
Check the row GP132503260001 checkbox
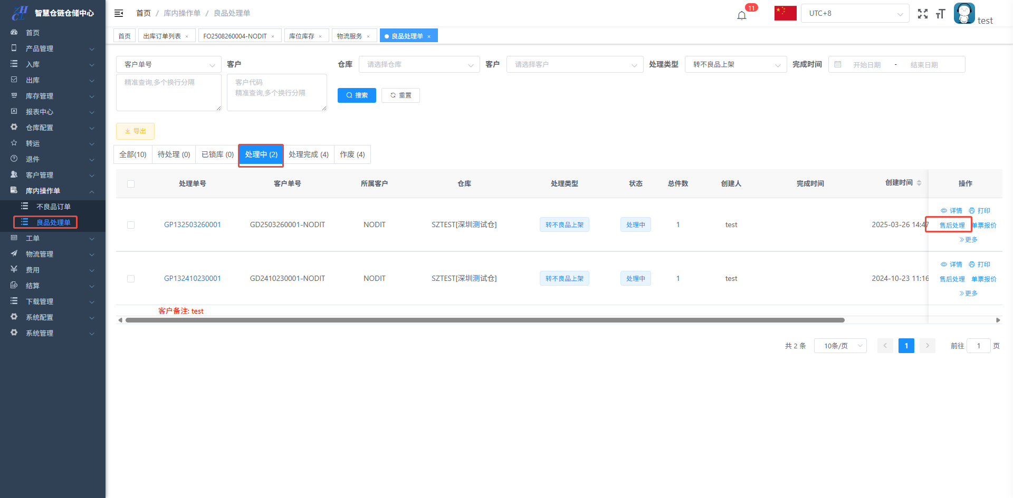point(131,225)
